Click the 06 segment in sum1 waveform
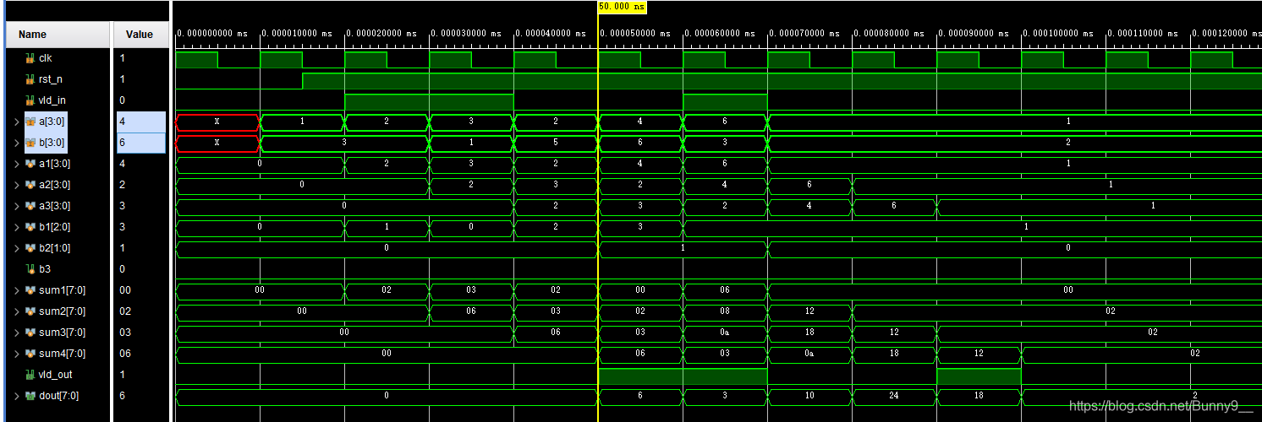The width and height of the screenshot is (1262, 422). pyautogui.click(x=725, y=290)
